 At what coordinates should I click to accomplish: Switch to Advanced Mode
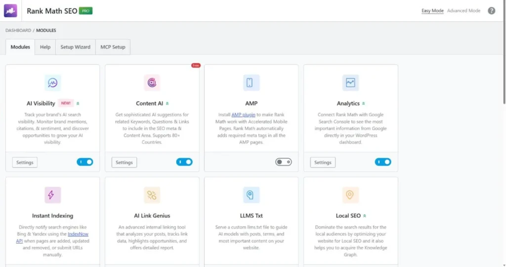point(464,11)
